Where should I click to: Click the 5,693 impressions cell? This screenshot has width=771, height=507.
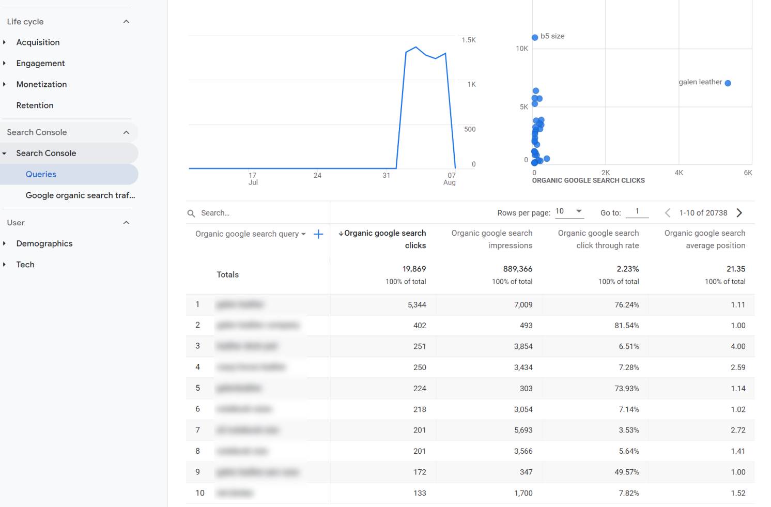click(x=523, y=430)
